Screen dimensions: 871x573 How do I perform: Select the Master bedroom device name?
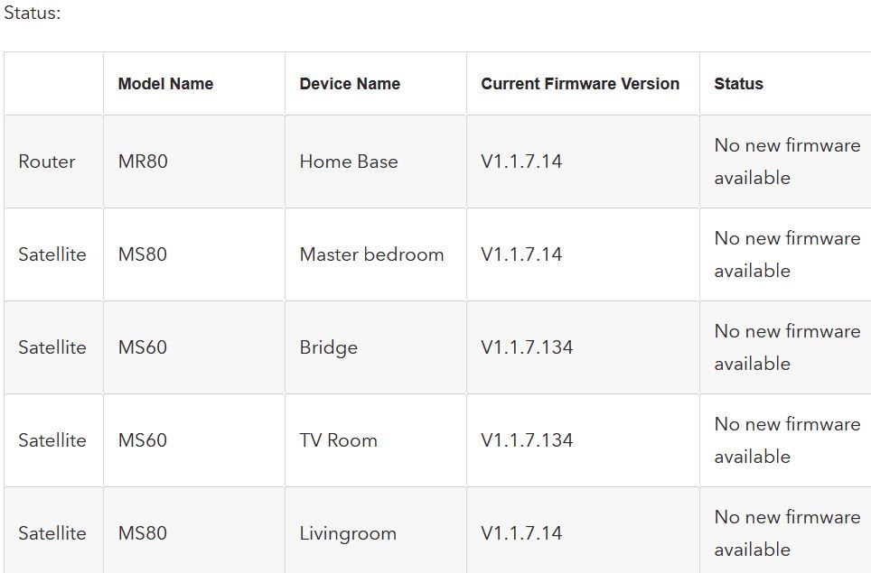371,254
